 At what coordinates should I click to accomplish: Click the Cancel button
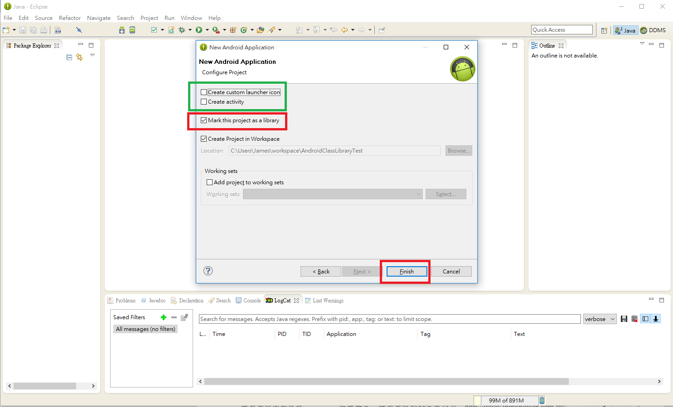[451, 271]
